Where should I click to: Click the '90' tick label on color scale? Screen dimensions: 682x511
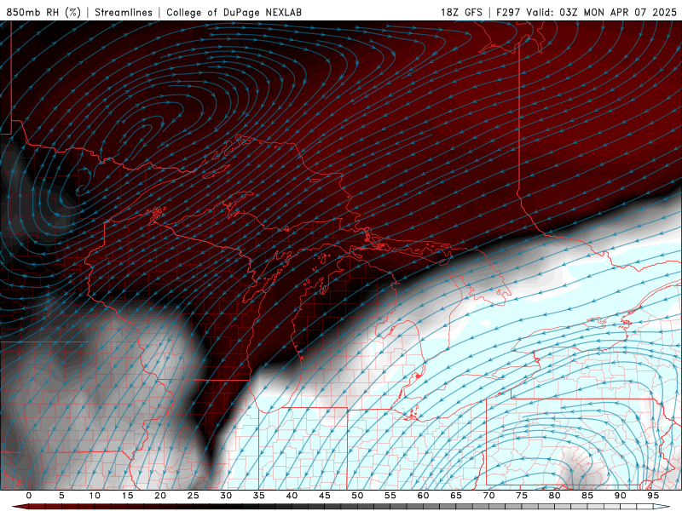[620, 496]
